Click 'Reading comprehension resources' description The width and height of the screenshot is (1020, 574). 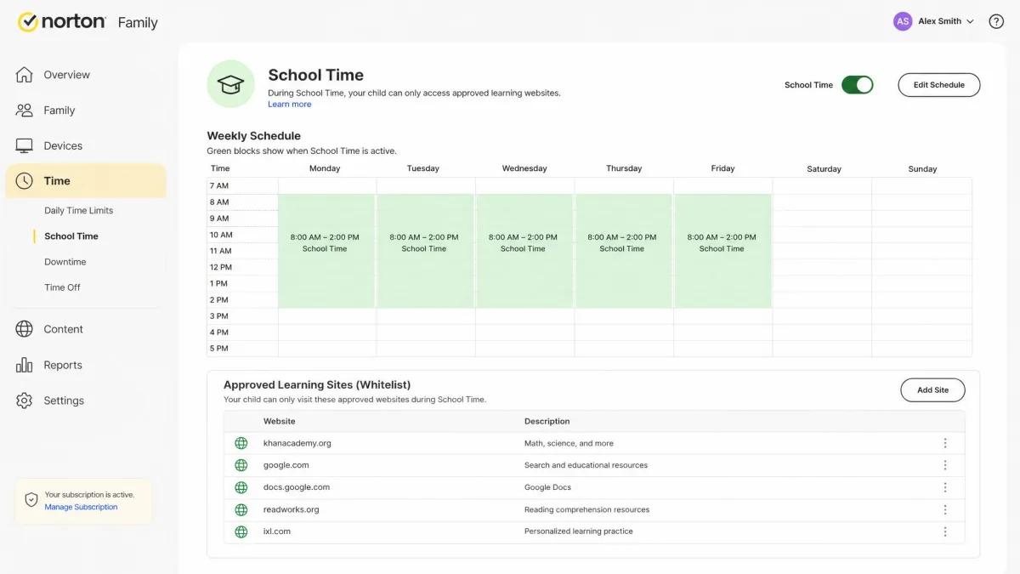pos(586,509)
